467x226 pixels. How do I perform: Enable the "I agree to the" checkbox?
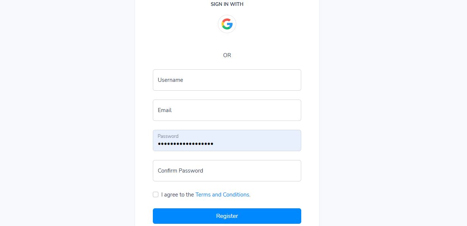point(156,194)
